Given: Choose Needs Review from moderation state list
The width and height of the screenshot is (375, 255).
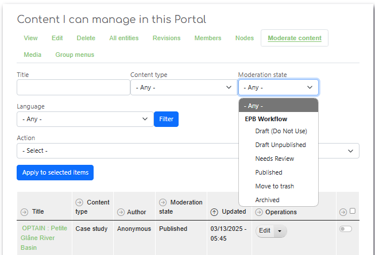Looking at the screenshot, I should [x=275, y=159].
